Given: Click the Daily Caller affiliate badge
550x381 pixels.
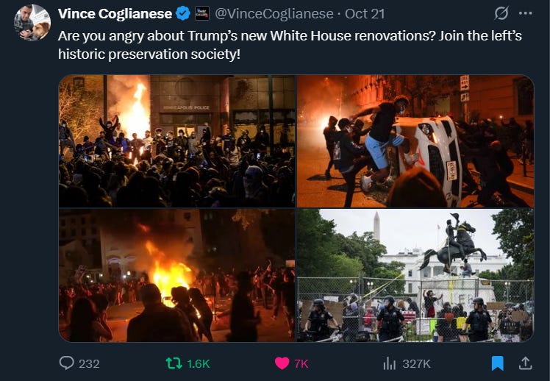Looking at the screenshot, I should click(x=202, y=14).
